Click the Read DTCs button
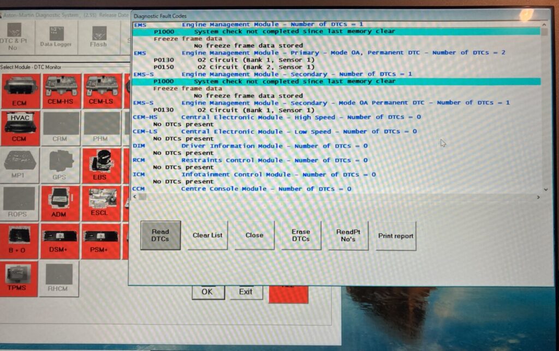This screenshot has height=351, width=559. pos(160,235)
